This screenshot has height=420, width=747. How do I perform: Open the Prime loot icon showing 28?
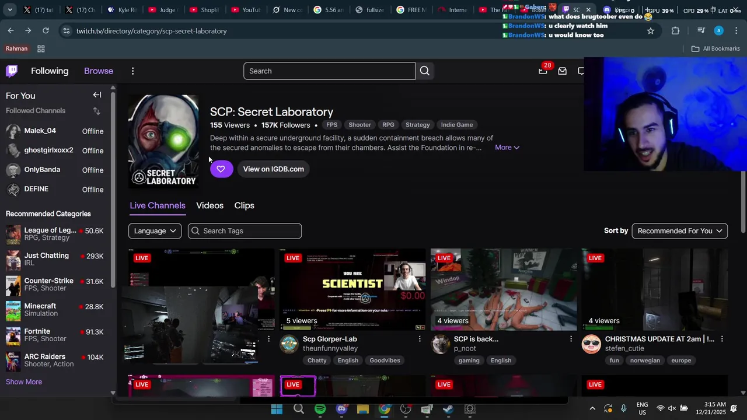pyautogui.click(x=543, y=71)
